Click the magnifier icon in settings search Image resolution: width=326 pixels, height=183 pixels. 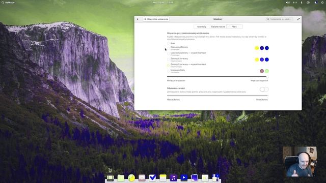[x=268, y=19]
